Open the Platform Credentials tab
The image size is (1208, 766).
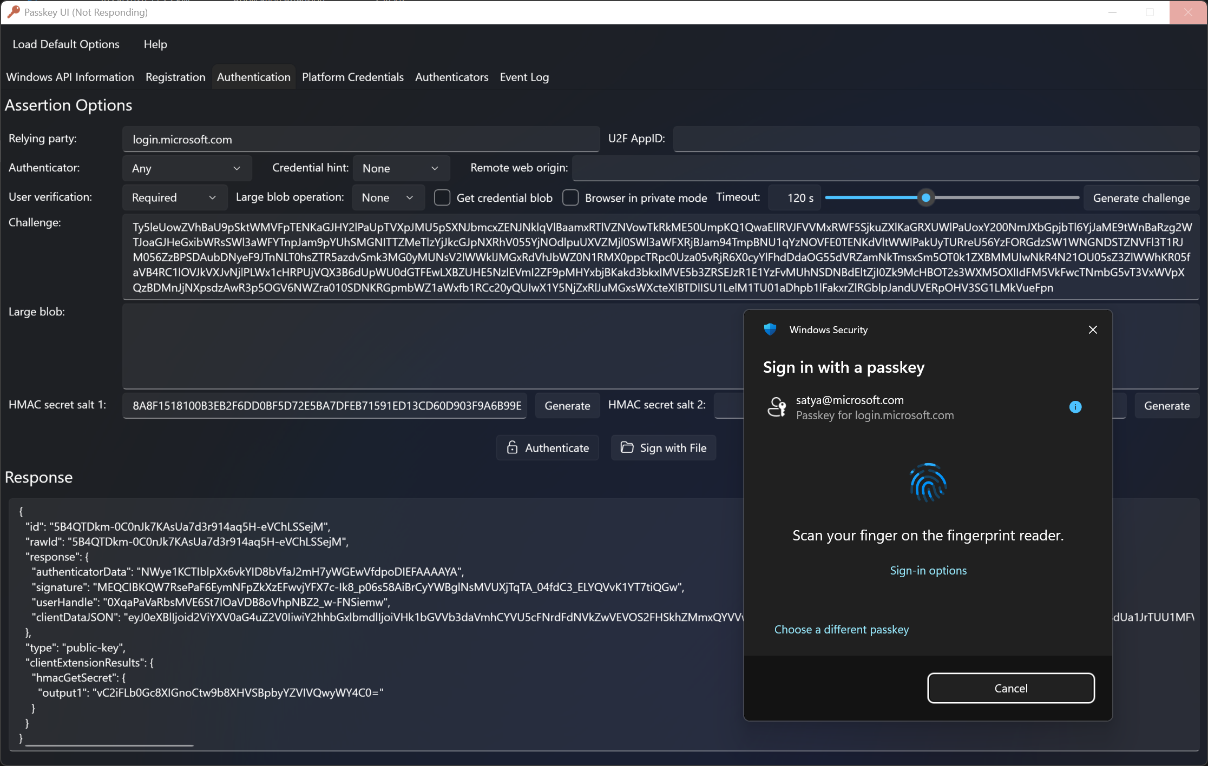point(353,77)
